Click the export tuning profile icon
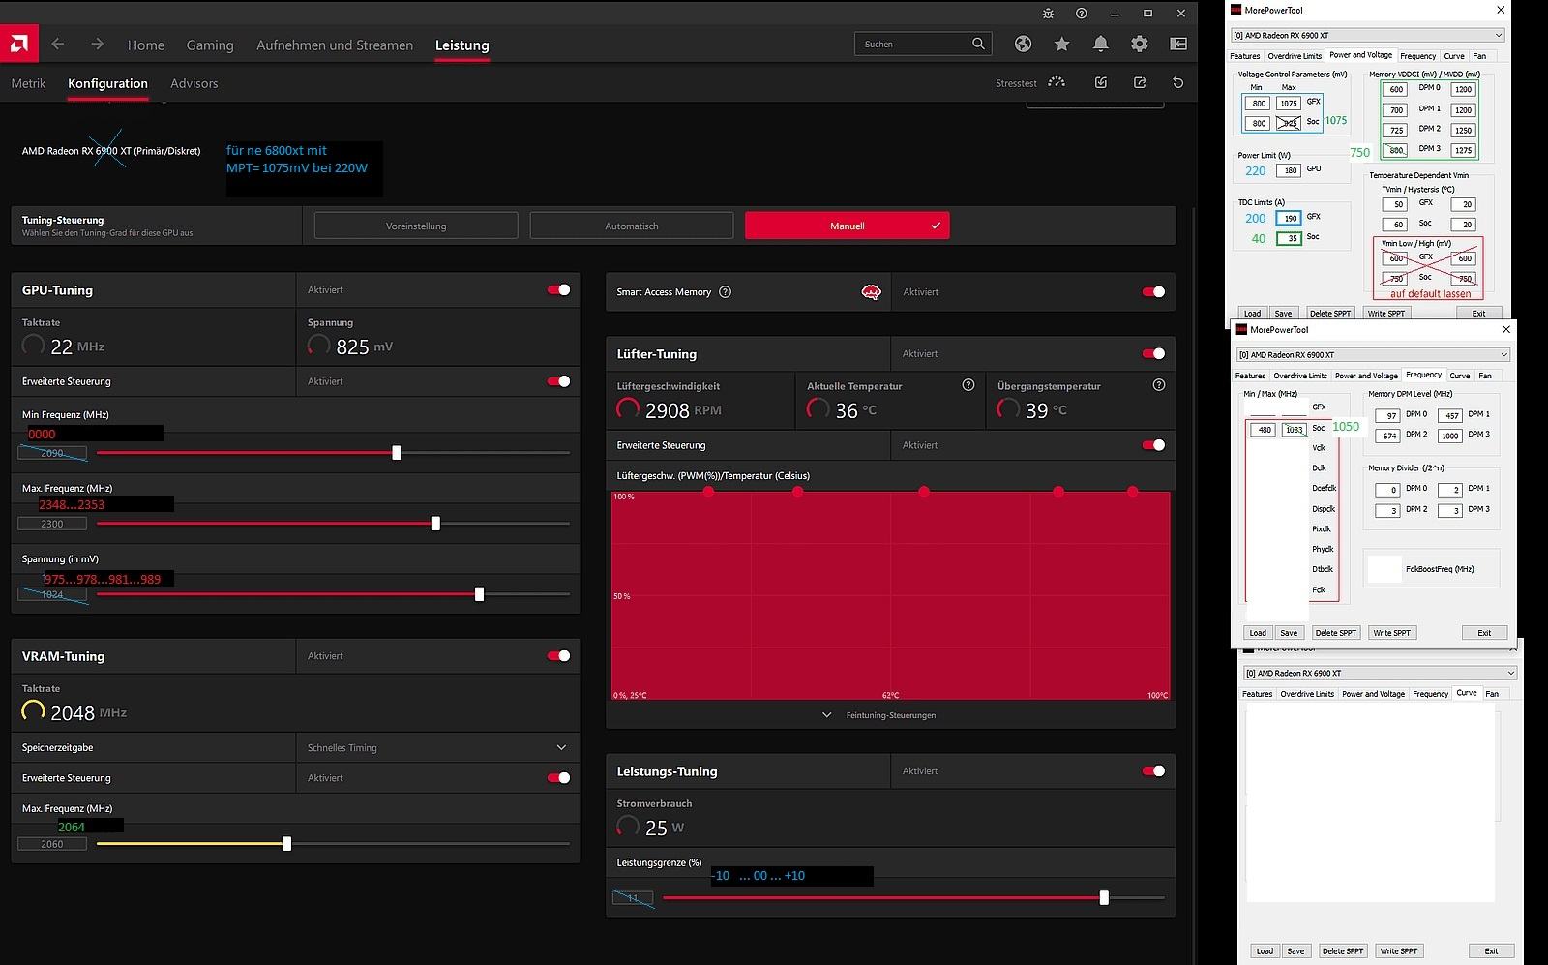The image size is (1548, 965). 1139,82
